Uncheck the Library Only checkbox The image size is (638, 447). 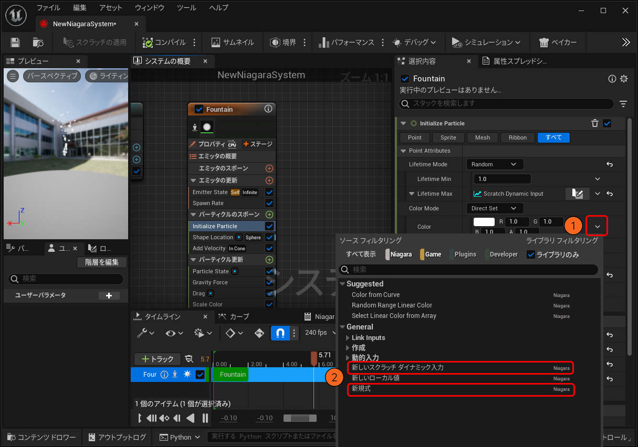click(531, 254)
